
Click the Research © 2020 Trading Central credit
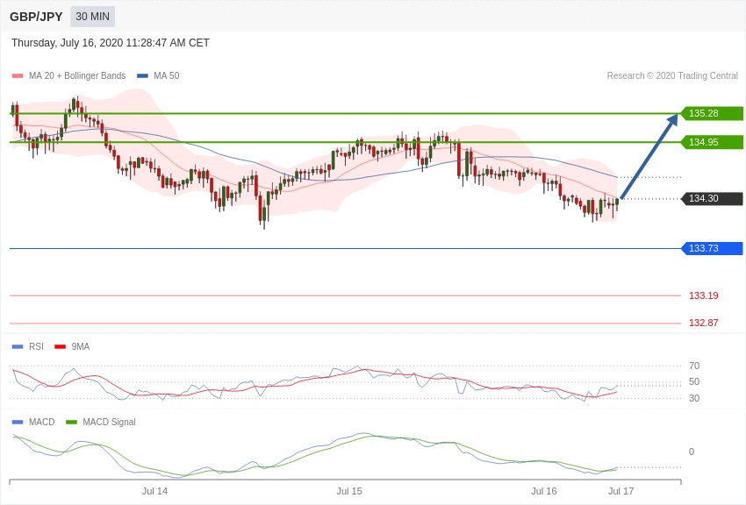[x=672, y=76]
